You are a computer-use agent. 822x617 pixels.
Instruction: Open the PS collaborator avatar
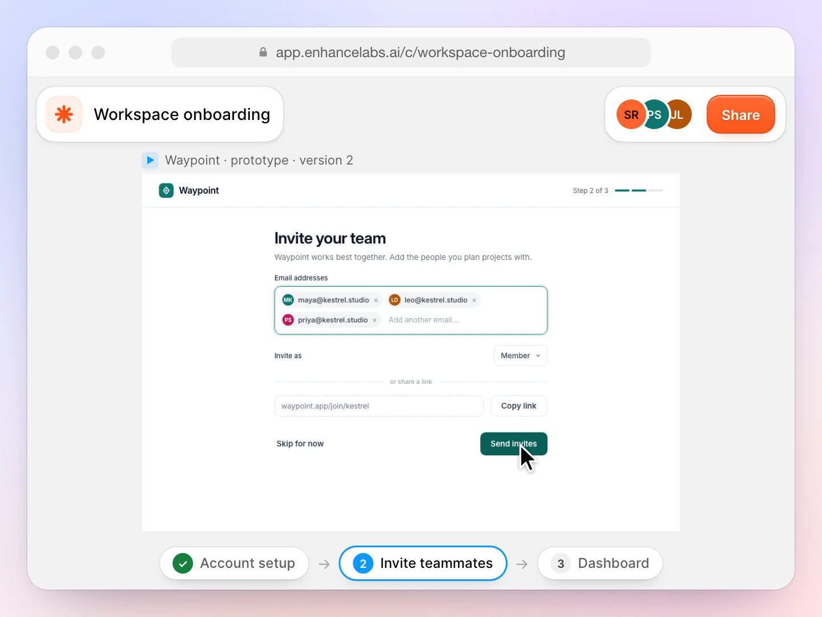(x=655, y=114)
